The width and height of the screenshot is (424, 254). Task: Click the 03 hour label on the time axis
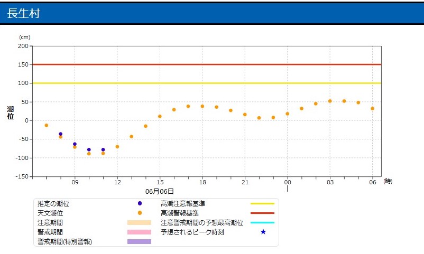(330, 182)
